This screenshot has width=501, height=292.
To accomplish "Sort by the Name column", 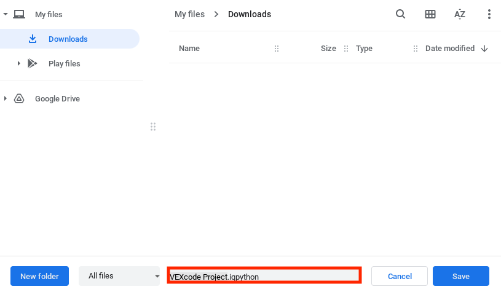I will [x=189, y=49].
